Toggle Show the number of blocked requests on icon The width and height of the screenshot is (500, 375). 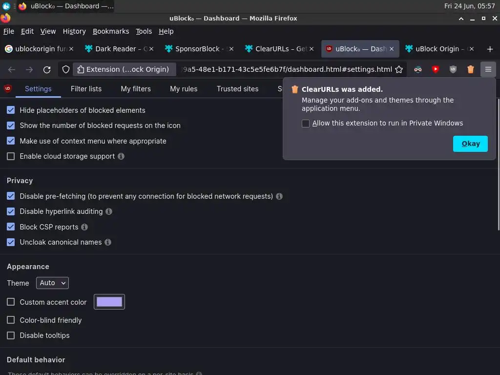click(11, 125)
